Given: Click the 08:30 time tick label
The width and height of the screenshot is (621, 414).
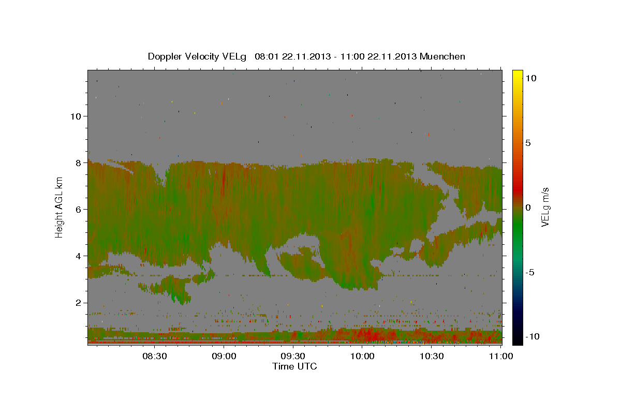Looking at the screenshot, I should pos(154,356).
